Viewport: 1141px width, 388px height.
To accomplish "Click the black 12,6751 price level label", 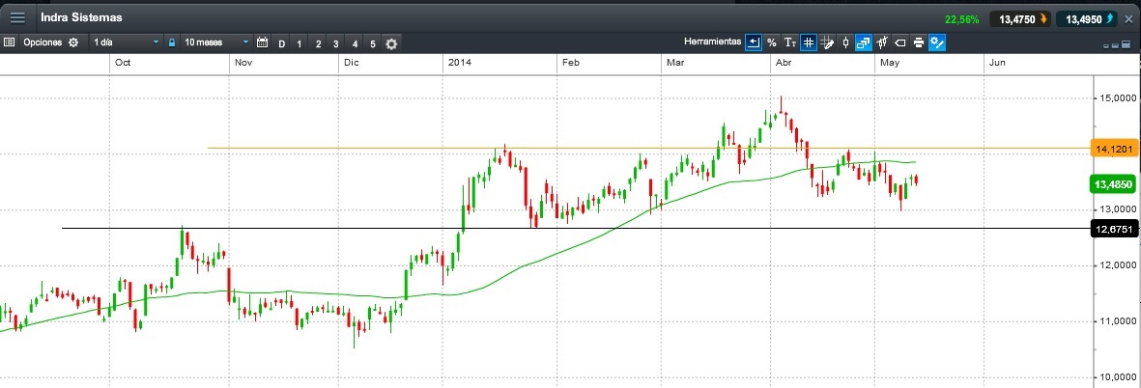I will pyautogui.click(x=1114, y=229).
